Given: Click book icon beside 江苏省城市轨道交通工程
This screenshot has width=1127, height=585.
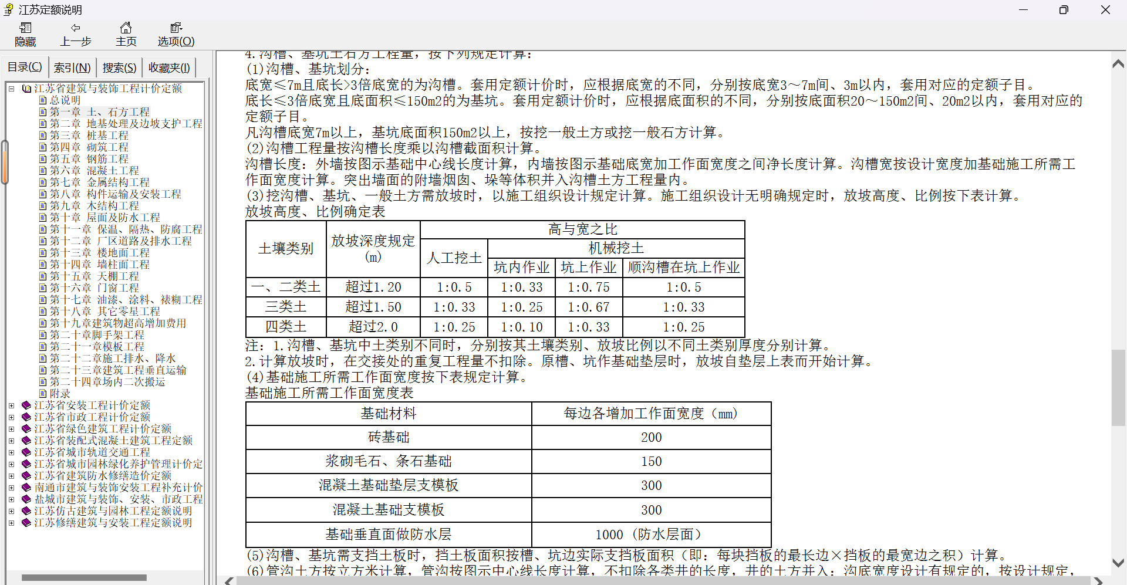Looking at the screenshot, I should click(26, 452).
